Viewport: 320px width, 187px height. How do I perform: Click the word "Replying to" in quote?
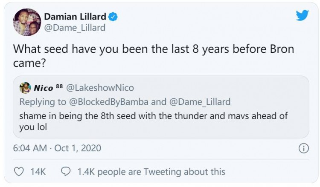pyautogui.click(x=43, y=102)
